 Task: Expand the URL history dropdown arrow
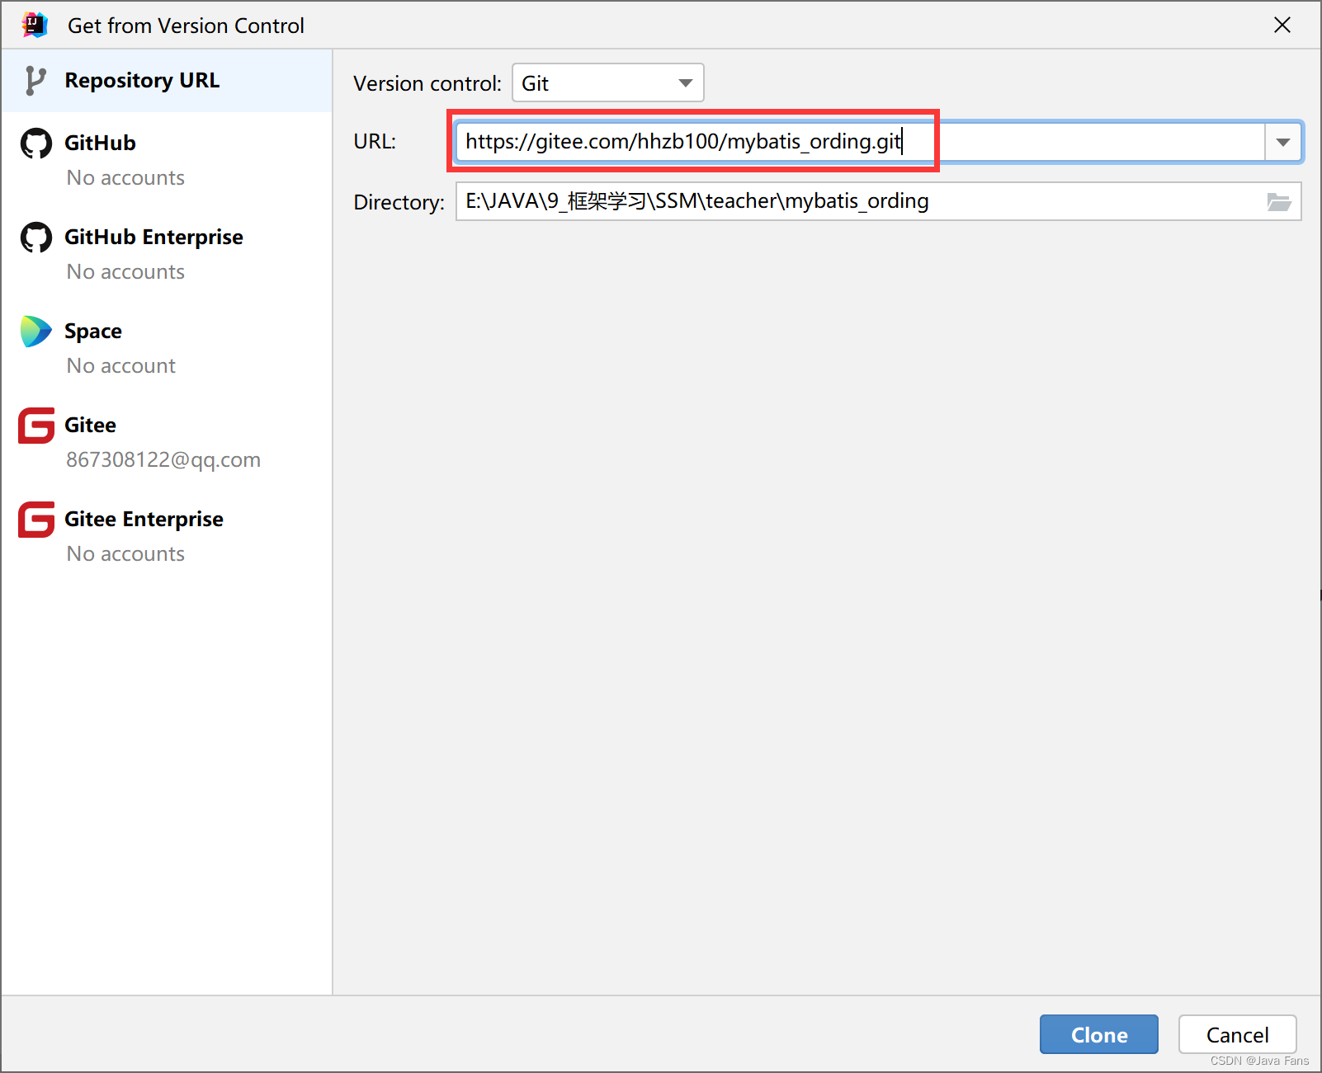1283,142
